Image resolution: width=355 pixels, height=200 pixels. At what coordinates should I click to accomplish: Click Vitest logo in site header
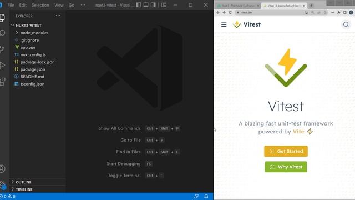pos(246,24)
